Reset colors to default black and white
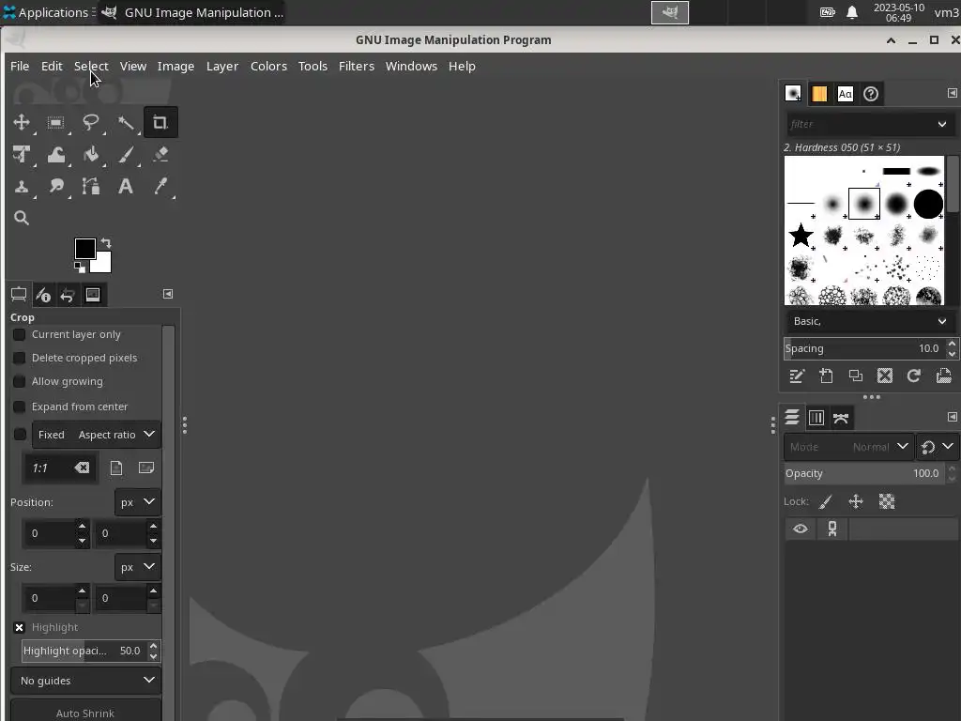The image size is (961, 721). coord(80,268)
